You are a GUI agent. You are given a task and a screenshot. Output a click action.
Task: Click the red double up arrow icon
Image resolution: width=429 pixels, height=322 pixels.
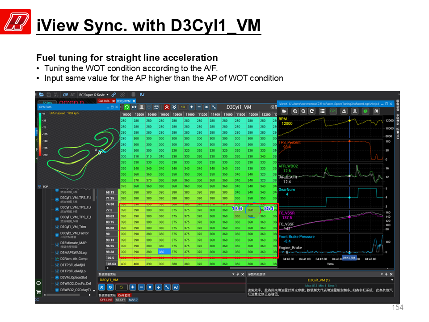167,107
